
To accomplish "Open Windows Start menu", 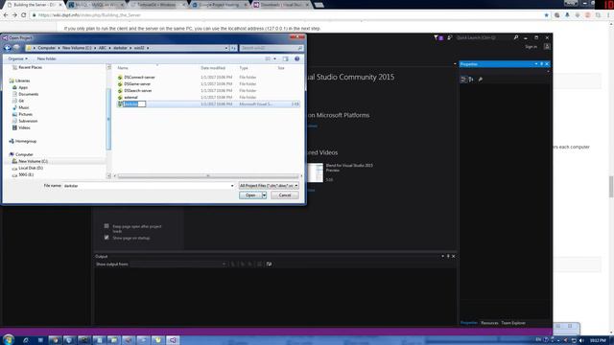I will [9, 339].
